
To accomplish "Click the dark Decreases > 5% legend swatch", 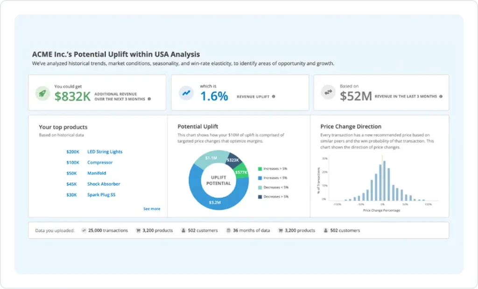I will coord(260,196).
